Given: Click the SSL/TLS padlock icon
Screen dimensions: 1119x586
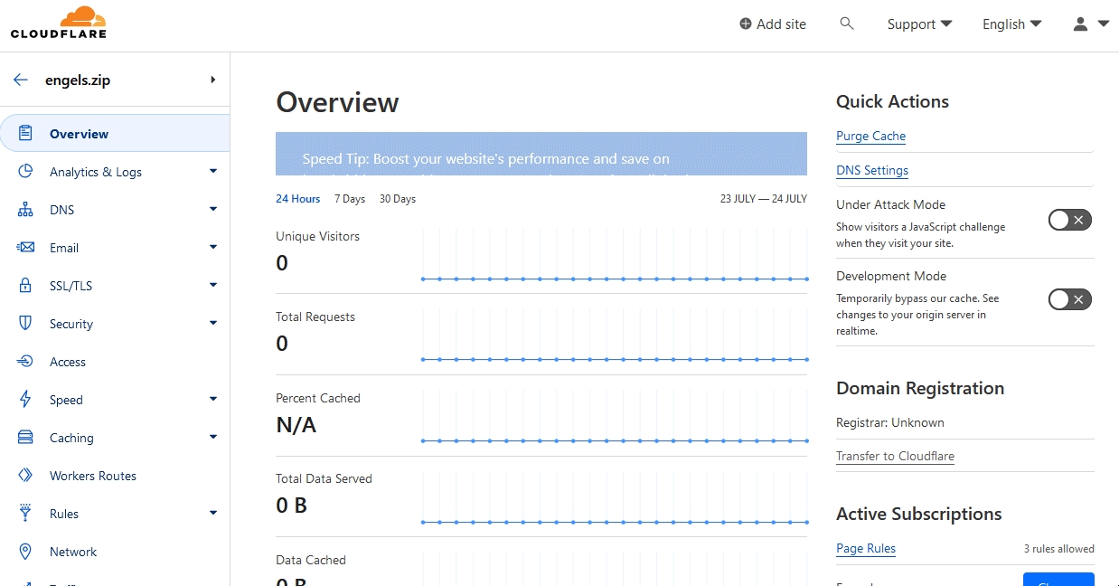Looking at the screenshot, I should [x=26, y=286].
